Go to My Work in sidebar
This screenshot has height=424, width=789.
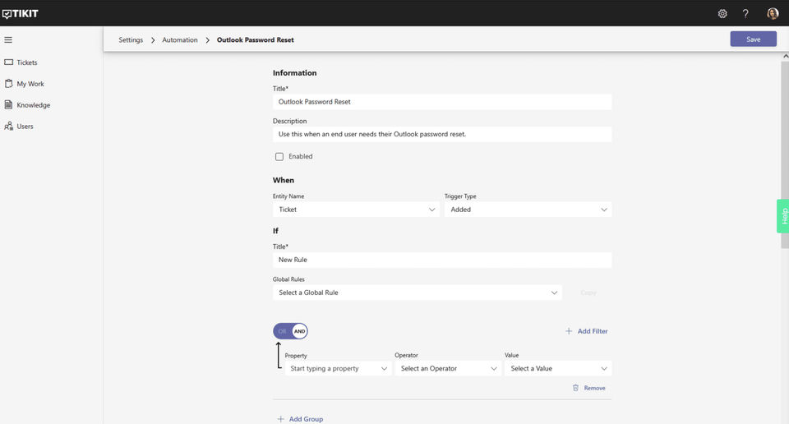pos(30,84)
